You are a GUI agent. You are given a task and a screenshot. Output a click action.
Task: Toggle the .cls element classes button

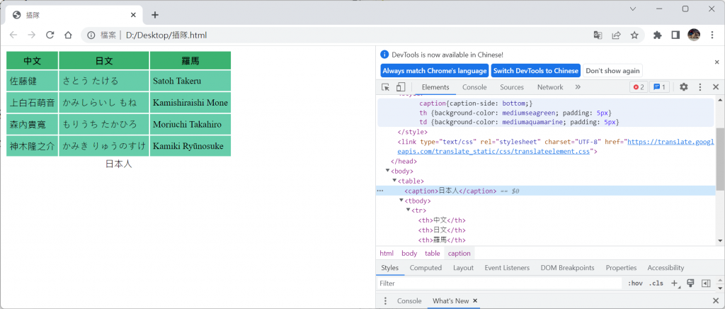pos(656,283)
